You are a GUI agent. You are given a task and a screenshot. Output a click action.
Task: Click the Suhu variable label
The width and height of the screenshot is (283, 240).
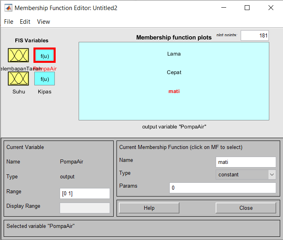[x=19, y=91]
